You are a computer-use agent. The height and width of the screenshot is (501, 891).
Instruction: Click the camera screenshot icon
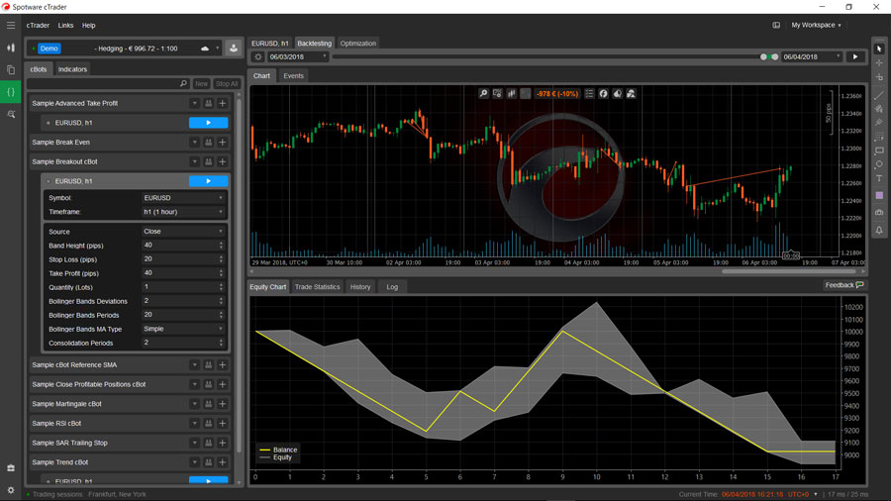(879, 213)
